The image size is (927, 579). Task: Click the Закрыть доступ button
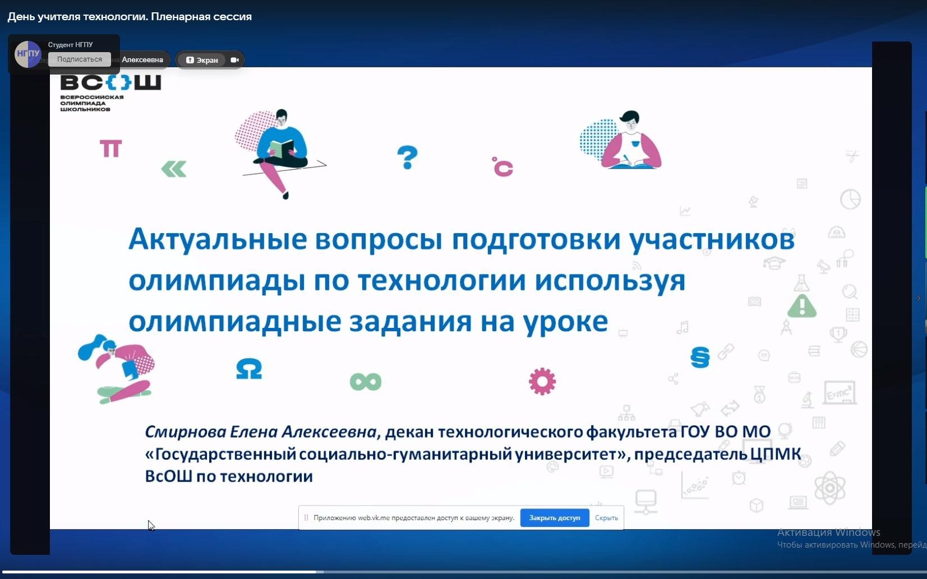[554, 517]
